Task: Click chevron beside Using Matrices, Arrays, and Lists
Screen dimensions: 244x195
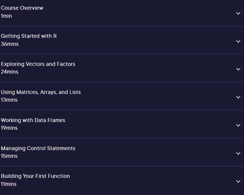Action: tap(238, 97)
